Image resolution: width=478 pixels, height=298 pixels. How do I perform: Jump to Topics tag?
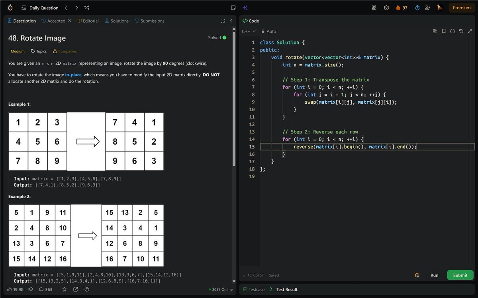39,51
